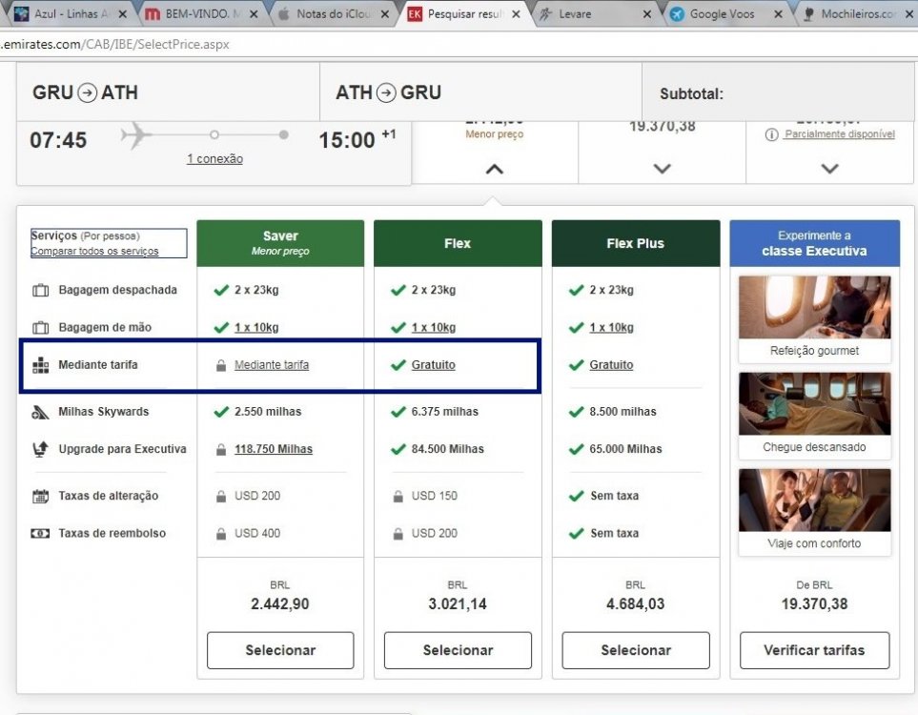Click the info icon beside Parcialmente disponível
The width and height of the screenshot is (918, 715).
point(772,135)
